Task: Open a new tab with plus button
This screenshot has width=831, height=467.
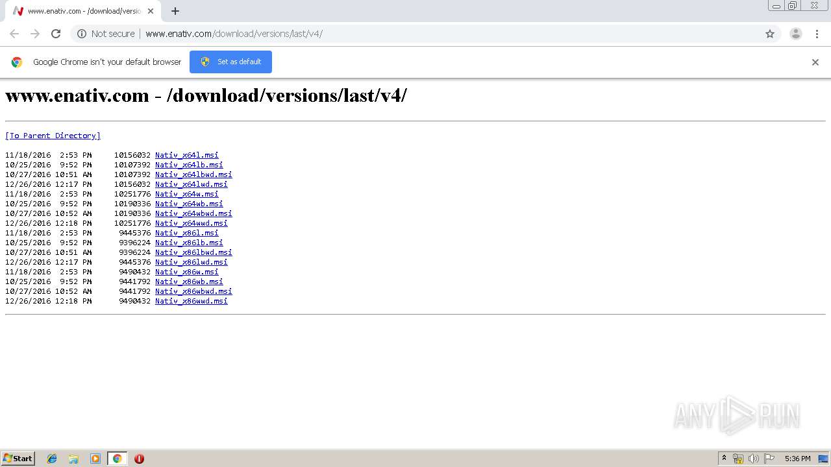Action: 175,11
